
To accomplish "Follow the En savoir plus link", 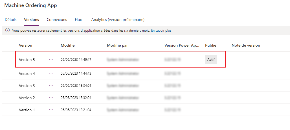I will pos(161,31).
